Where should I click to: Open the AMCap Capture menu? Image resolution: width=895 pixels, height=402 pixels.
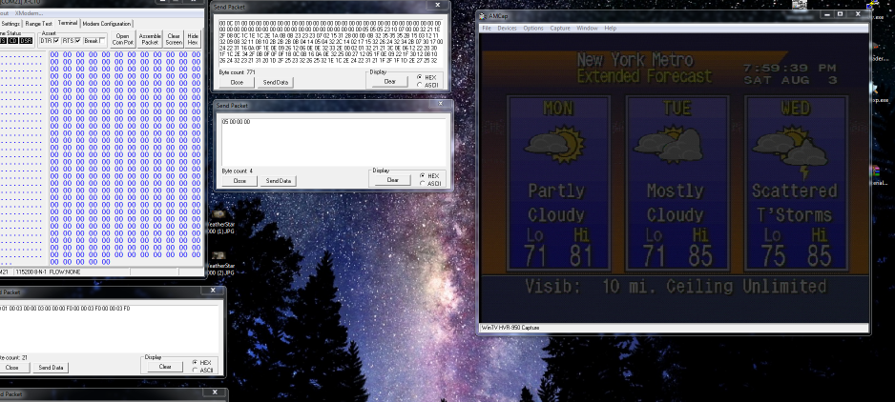point(560,28)
